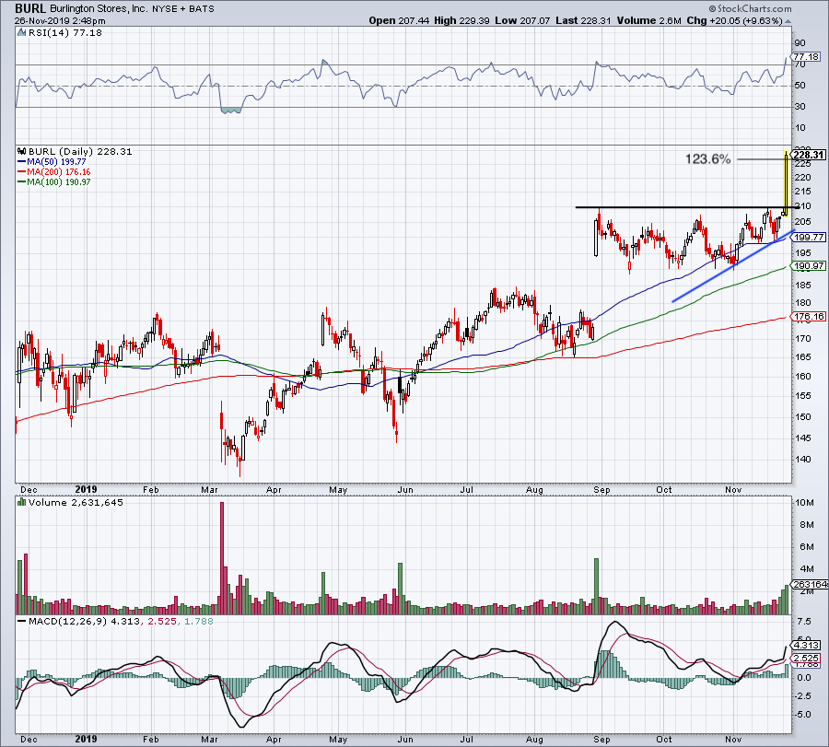This screenshot has height=747, width=829.
Task: Click the Jun label on price chart axis
Action: click(405, 489)
